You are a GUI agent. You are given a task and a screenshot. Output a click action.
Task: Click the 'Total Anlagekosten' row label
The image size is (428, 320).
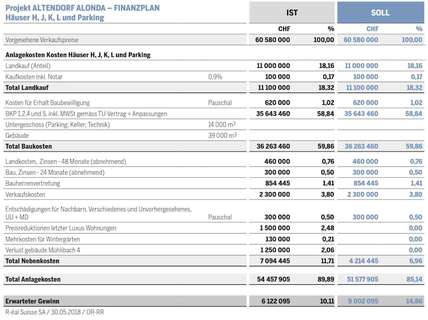click(33, 279)
